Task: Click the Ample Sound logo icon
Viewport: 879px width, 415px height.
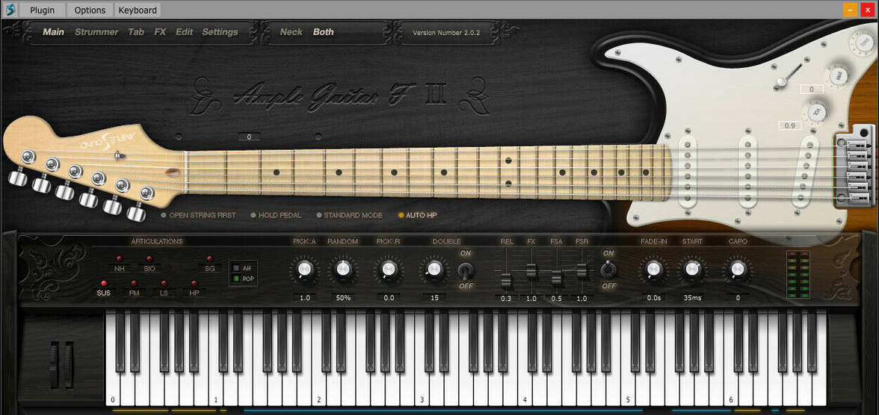Action: tap(10, 10)
